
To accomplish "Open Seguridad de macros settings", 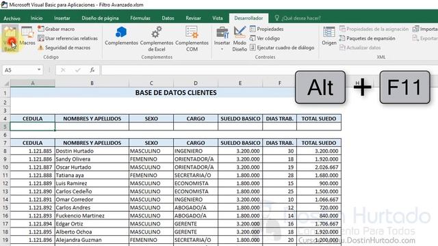I will click(x=64, y=48).
